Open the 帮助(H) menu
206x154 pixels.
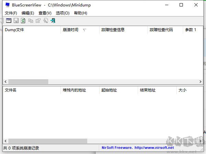81,13
